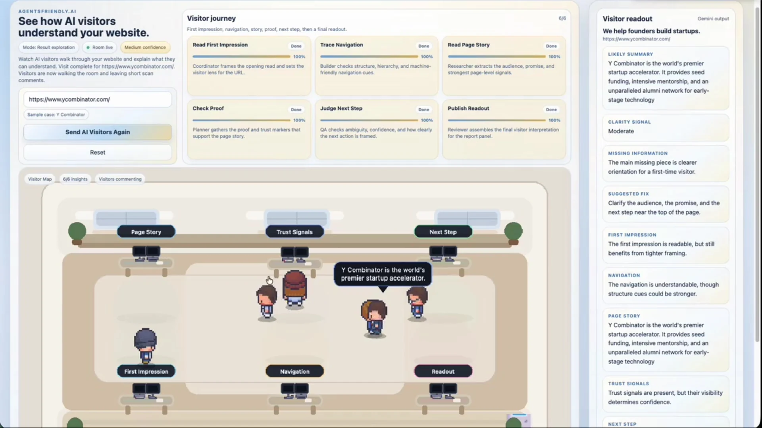Open the Trace Navigation card
Screen dimensions: 762x428
click(x=376, y=66)
